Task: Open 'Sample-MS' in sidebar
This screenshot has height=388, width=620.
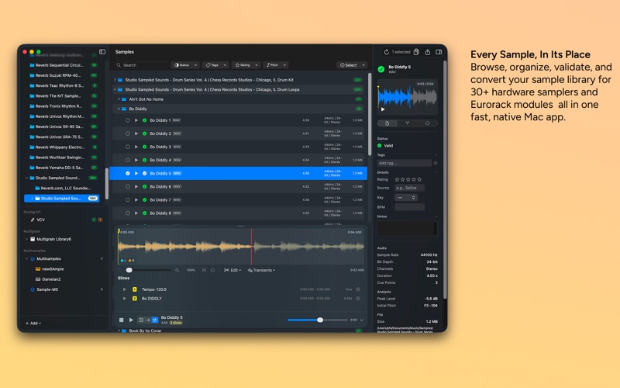Action: pos(47,289)
